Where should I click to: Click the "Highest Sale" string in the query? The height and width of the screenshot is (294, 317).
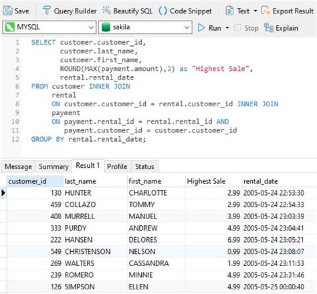click(221, 69)
